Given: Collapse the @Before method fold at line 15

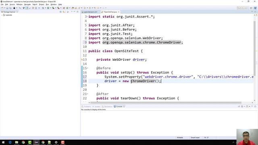Looking at the screenshot, I should click(87, 68).
